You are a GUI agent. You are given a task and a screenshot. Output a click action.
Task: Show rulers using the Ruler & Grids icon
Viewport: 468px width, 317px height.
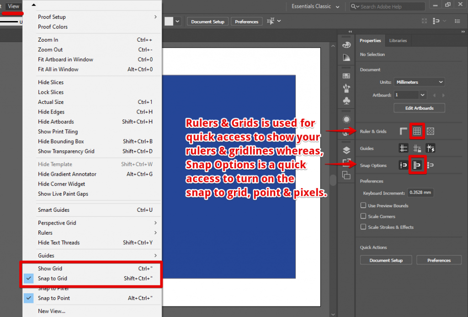coord(403,131)
